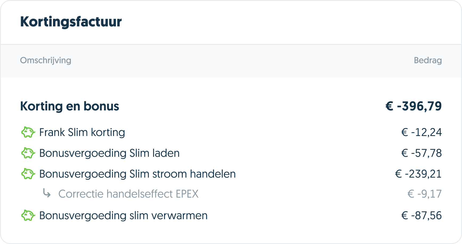This screenshot has height=244, width=462.
Task: Select Bonusvergoeding Slim stroom handelen text
Action: coord(137,174)
